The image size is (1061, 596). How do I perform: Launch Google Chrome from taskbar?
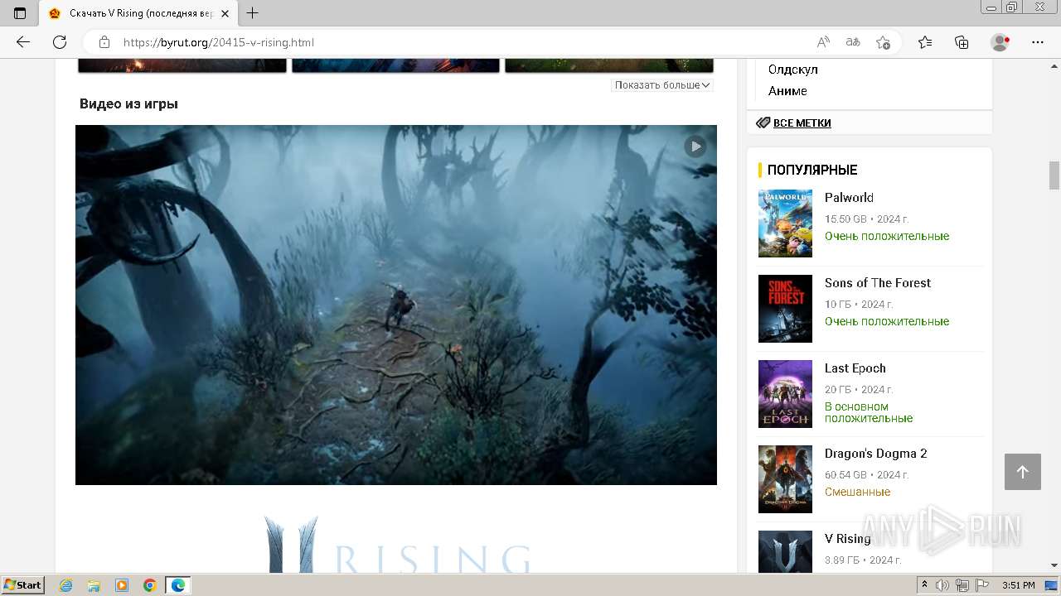[150, 585]
